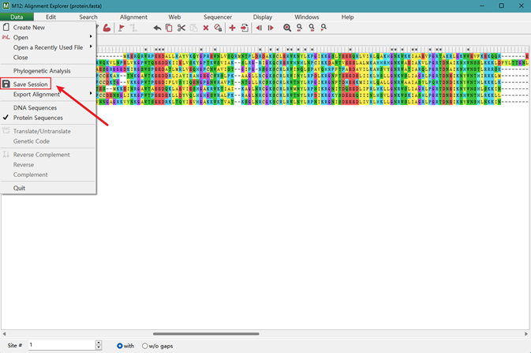Open the Help menu

[347, 17]
